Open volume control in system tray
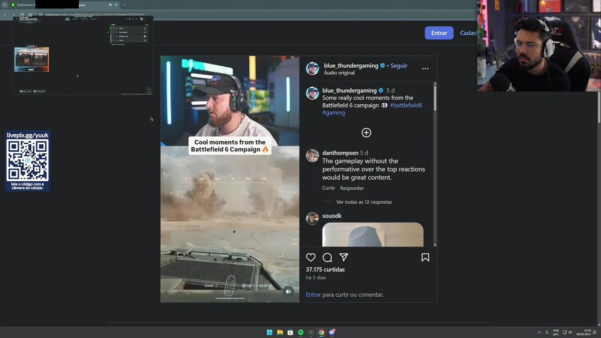The height and width of the screenshot is (338, 601). point(570,332)
